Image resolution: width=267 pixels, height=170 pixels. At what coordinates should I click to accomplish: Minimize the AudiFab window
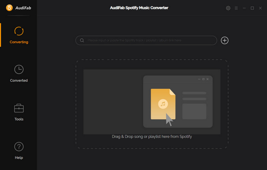244,8
